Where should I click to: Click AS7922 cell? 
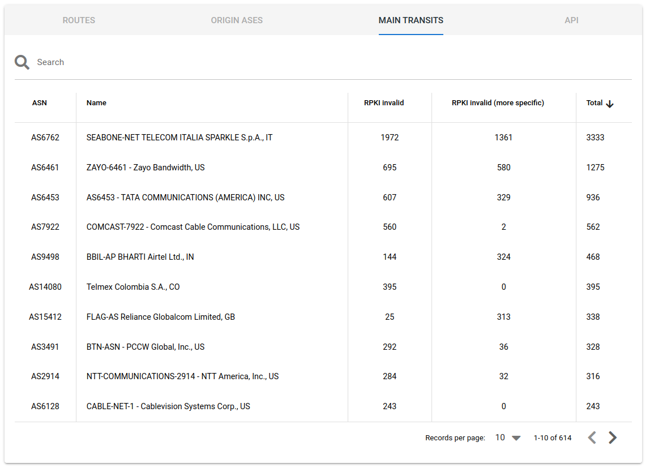[45, 227]
